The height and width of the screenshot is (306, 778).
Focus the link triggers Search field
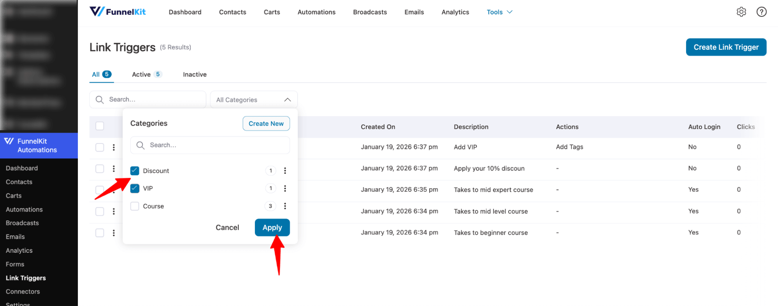[148, 100]
